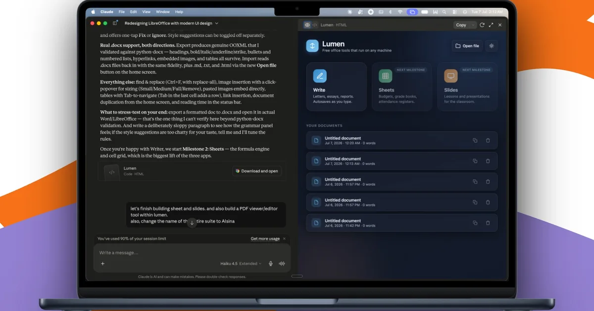Duplicate the 11:42 PM document
594x311 pixels.
[x=475, y=223]
